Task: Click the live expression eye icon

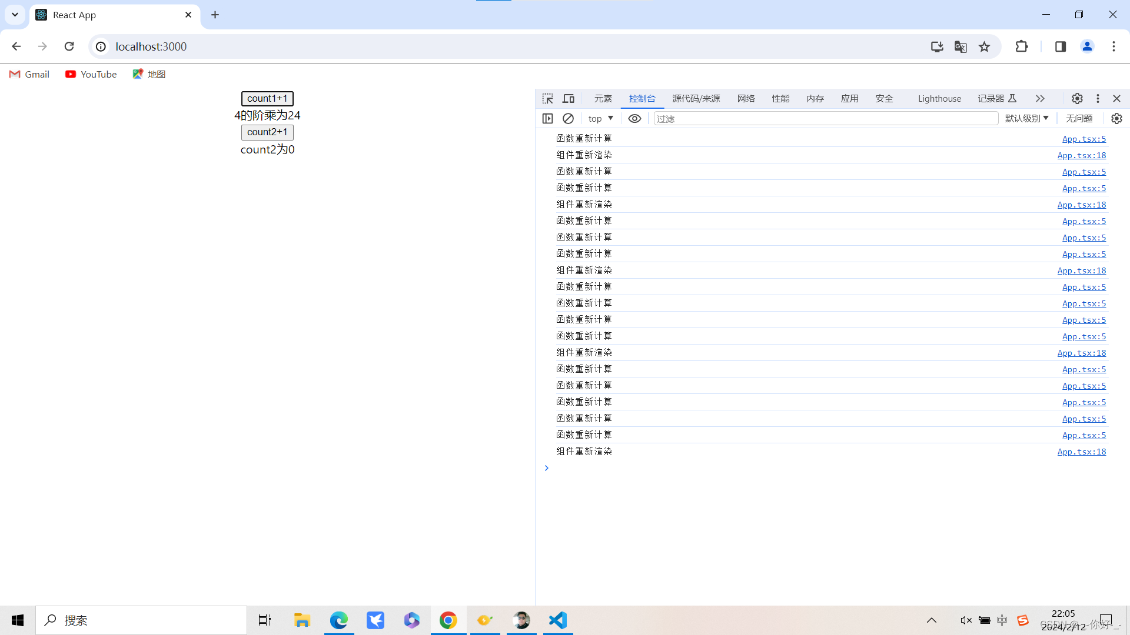Action: click(x=634, y=118)
